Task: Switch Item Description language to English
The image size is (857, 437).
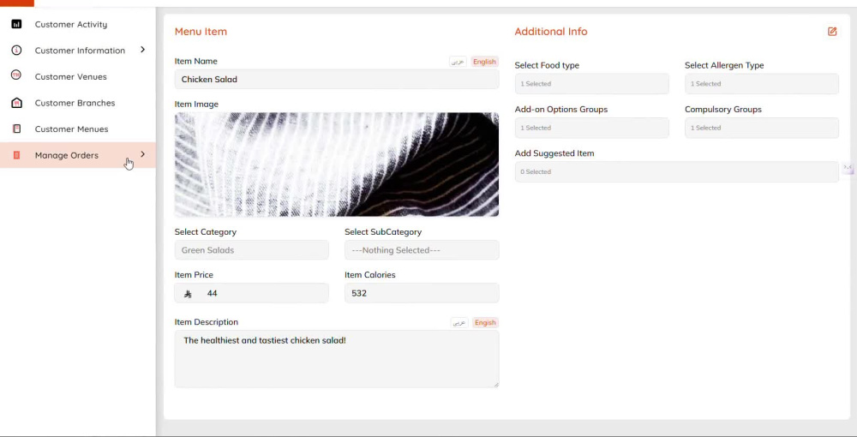Action: 485,323
